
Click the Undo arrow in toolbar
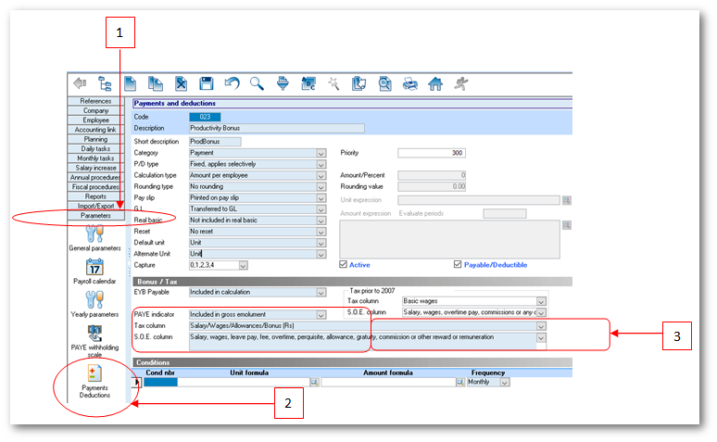[232, 83]
